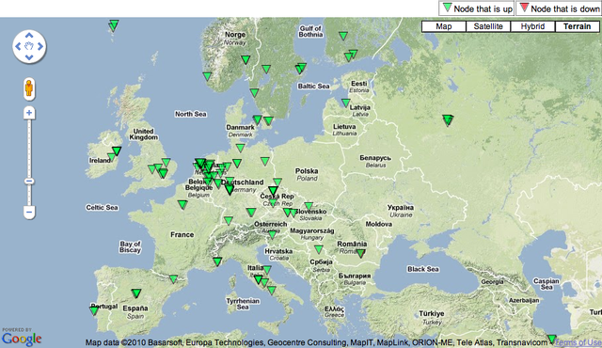
Task: Click the zoom slider handle
Action: click(x=29, y=182)
